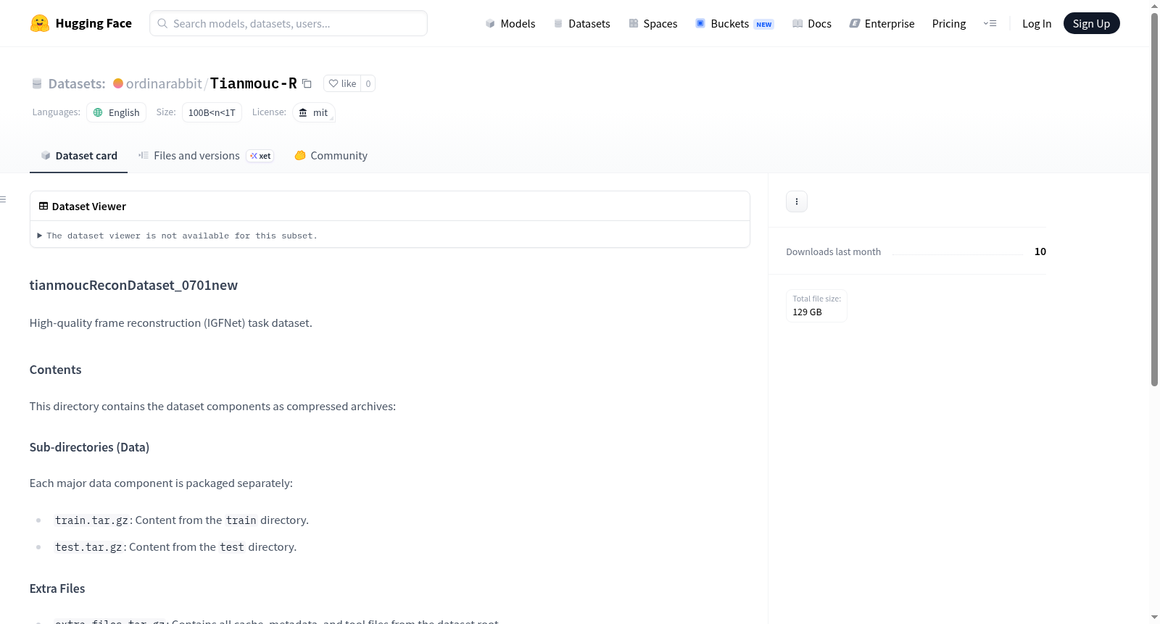Click the Datasets breadcrumb label
Screen dimensions: 1160x624
(x=77, y=83)
